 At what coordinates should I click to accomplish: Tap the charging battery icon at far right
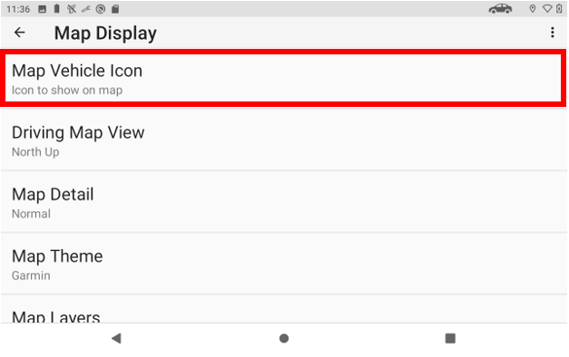(559, 9)
